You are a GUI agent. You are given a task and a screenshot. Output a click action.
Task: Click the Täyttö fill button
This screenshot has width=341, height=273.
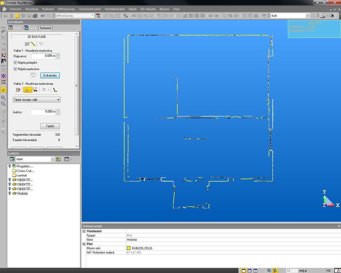point(50,126)
